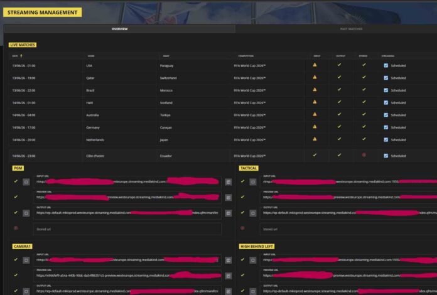Image resolution: width=437 pixels, height=295 pixels.
Task: Click the Competition column header
Action: [246, 56]
